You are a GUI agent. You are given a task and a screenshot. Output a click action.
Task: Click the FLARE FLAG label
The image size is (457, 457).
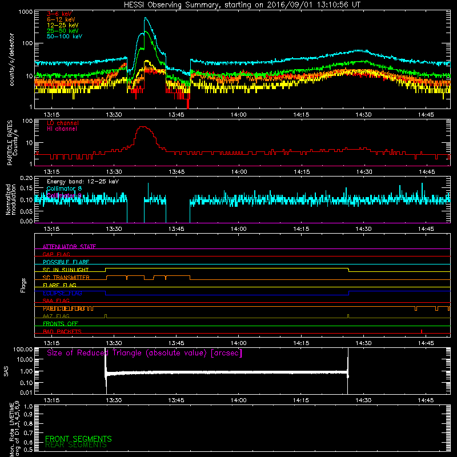pyautogui.click(x=59, y=285)
